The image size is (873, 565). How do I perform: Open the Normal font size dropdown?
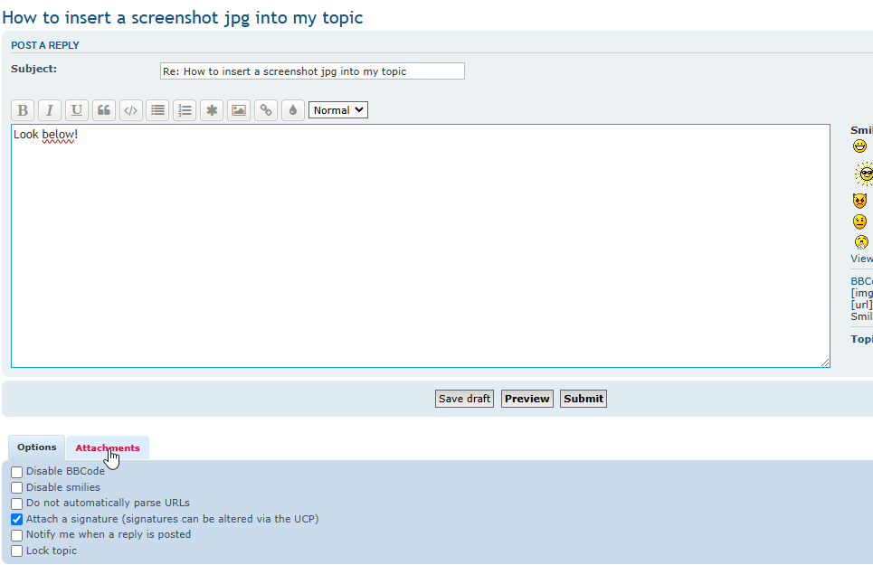coord(337,110)
